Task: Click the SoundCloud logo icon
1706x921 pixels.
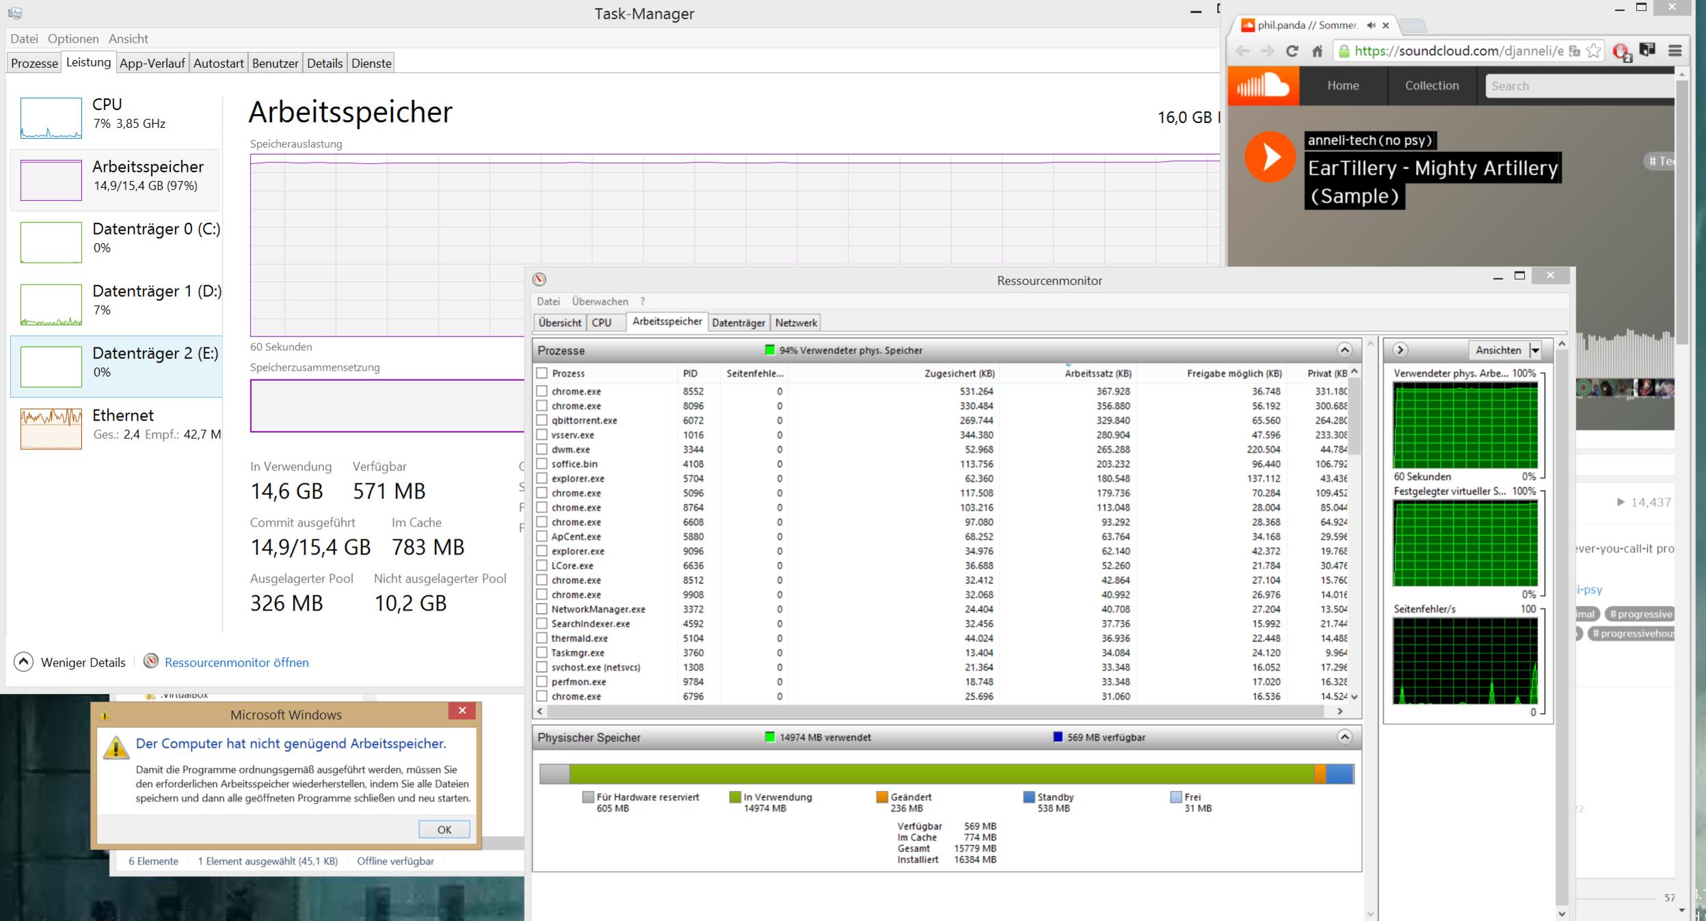Action: [x=1263, y=86]
